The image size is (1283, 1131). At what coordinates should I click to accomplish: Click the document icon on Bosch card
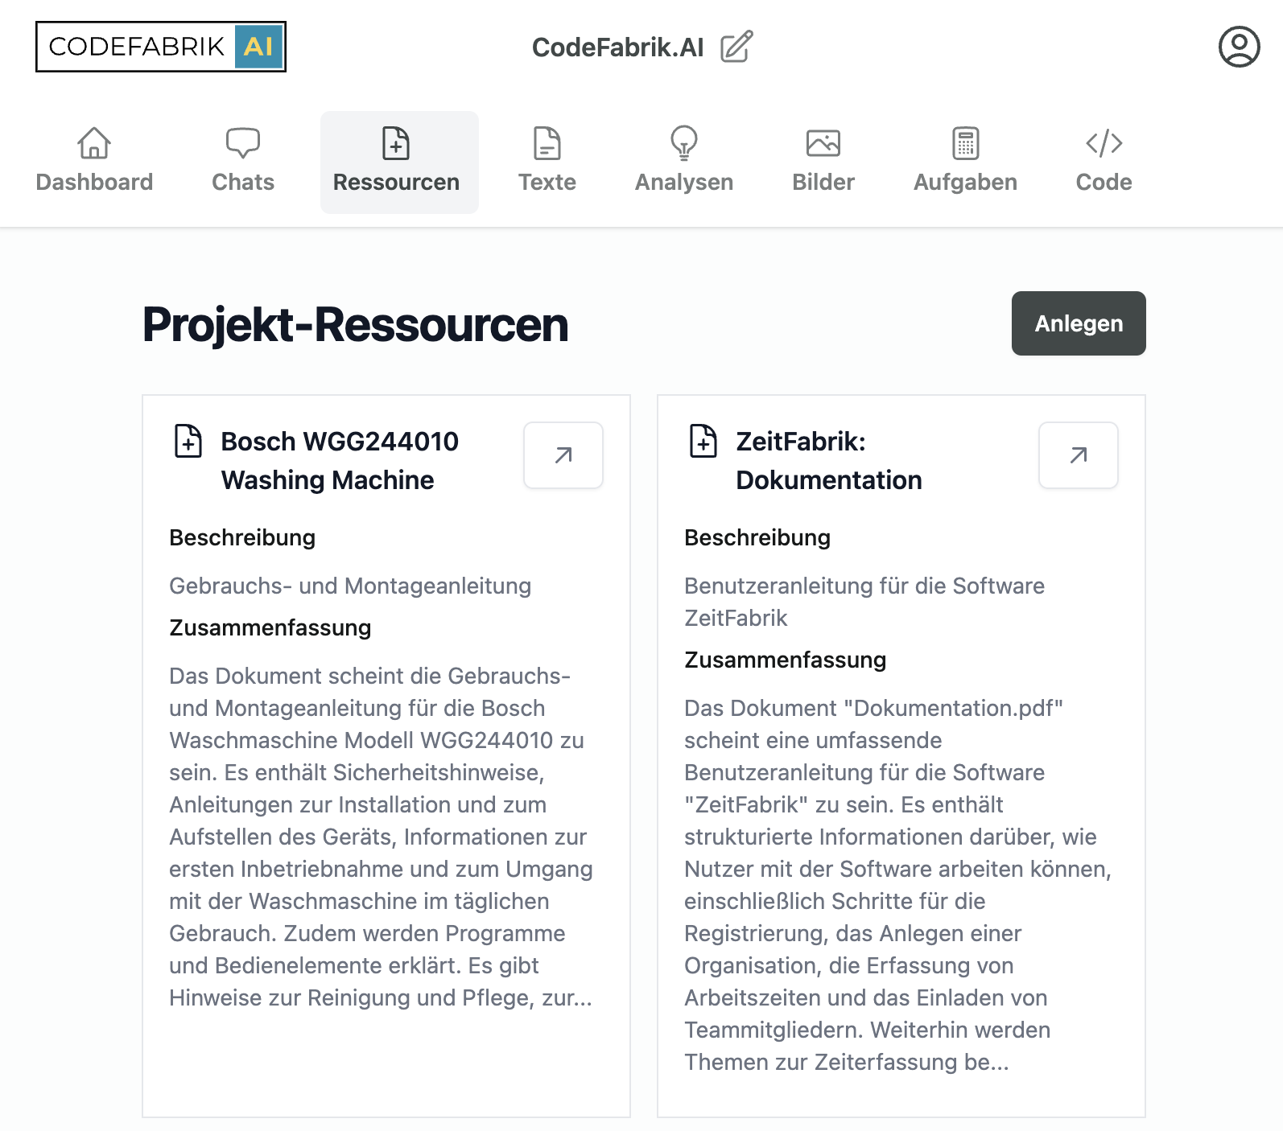click(x=188, y=441)
